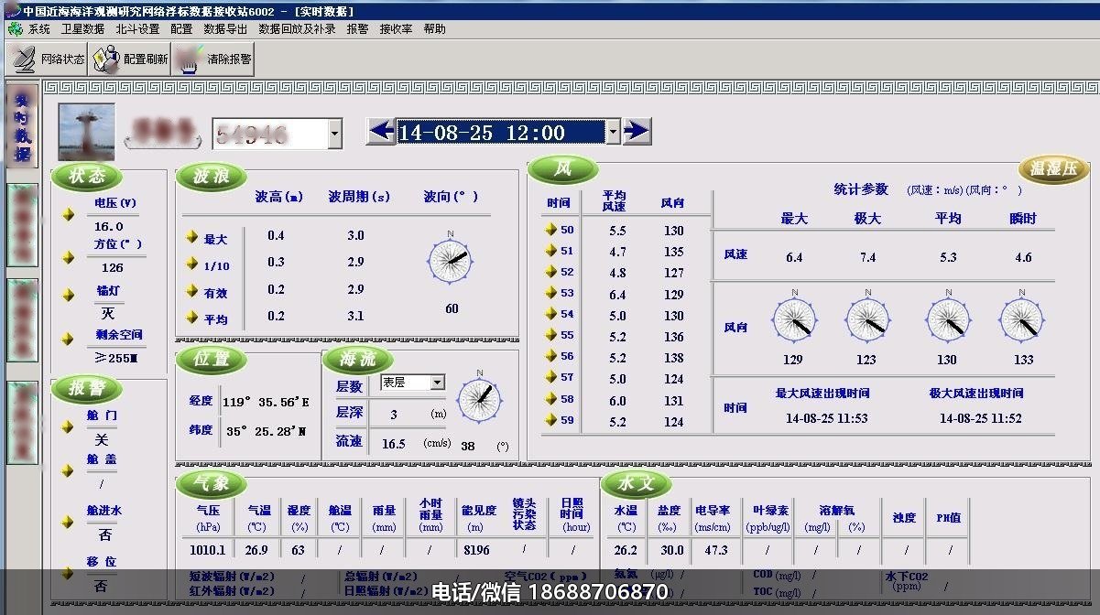Click the date-time field 14-08-25 12:00

coord(500,133)
